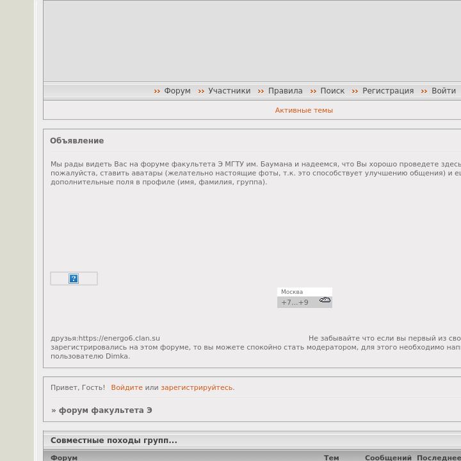The height and width of the screenshot is (461, 461).
Task: Click the Совместные походы групп... section header
Action: coord(114,441)
